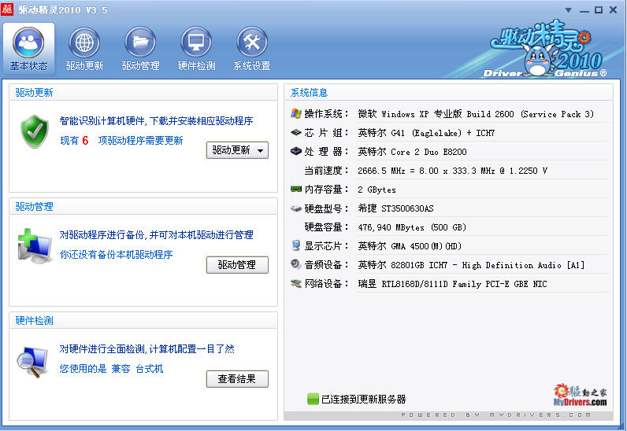Select the 希捷 ST3500630AS disk model

[395, 208]
